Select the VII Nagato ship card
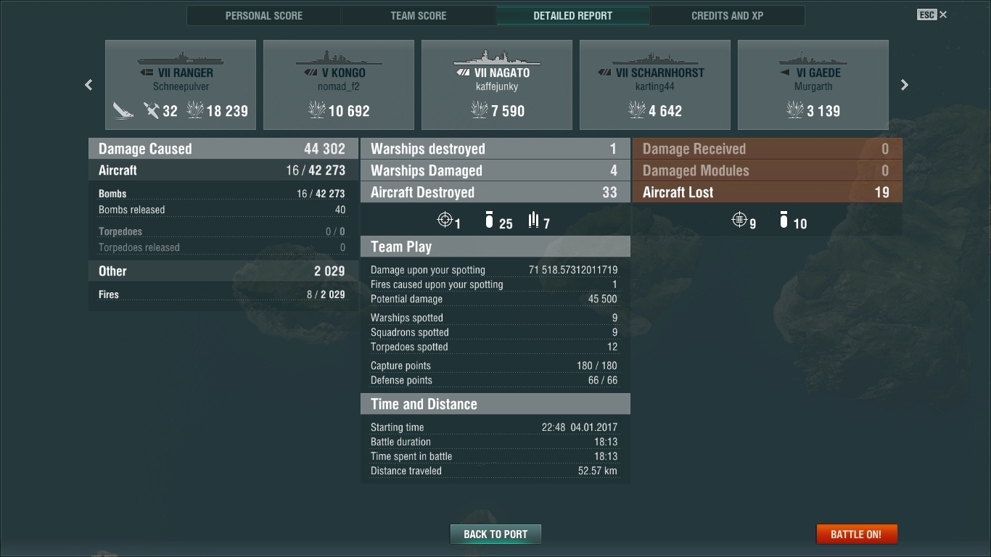This screenshot has width=991, height=557. [497, 85]
